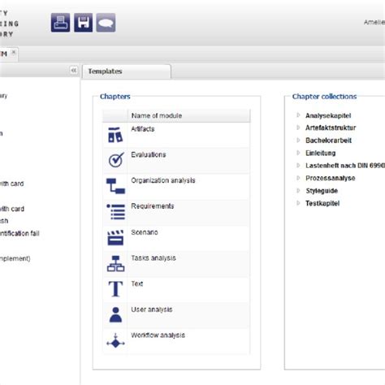Select the Scenario clapperboard icon
Screen dimensions: 385x385
pos(115,238)
